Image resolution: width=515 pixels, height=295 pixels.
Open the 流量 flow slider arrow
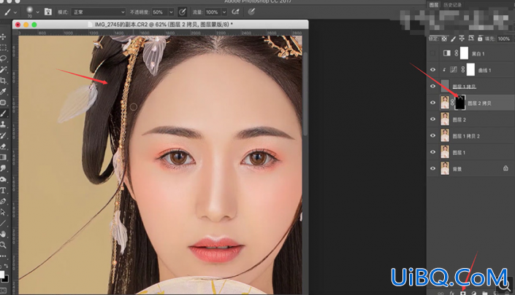(x=224, y=12)
